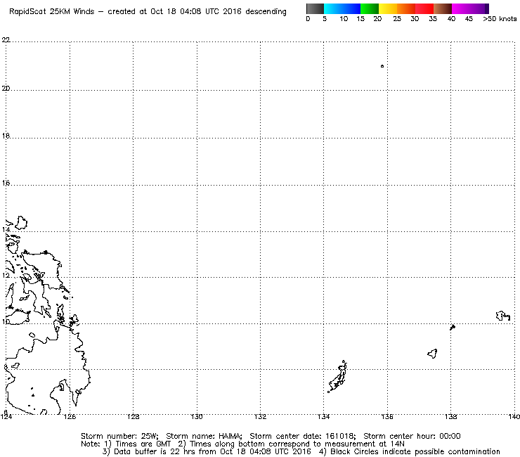Click the atoll outline near 140E 10N
Viewport: 520px width, 457px height.
tap(503, 316)
